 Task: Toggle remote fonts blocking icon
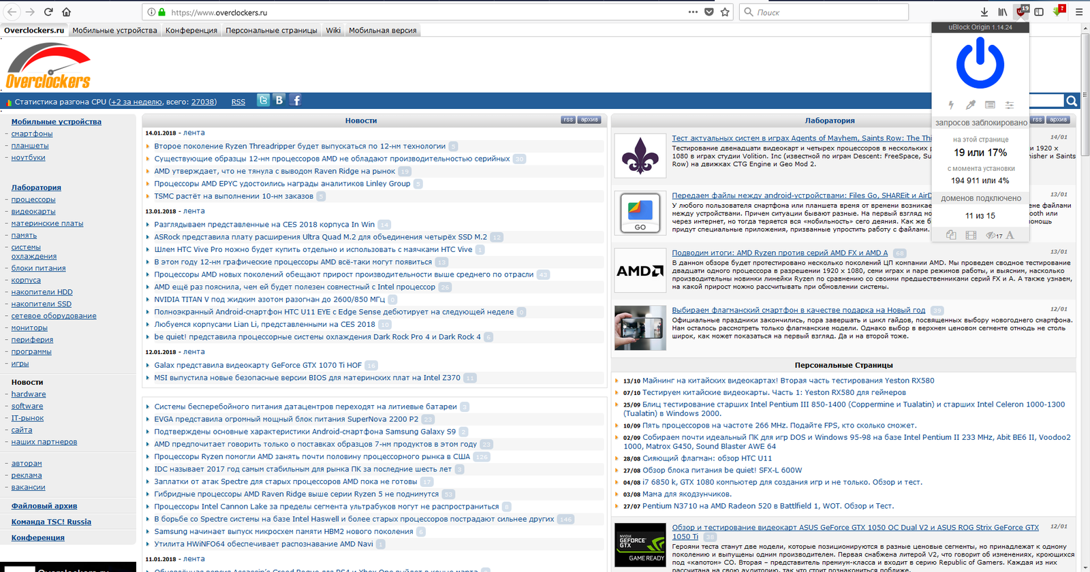[x=1010, y=235]
